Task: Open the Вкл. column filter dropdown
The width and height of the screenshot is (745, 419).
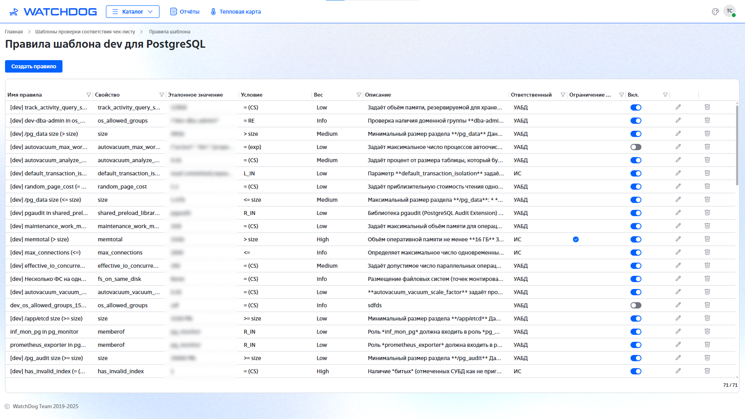Action: 665,95
